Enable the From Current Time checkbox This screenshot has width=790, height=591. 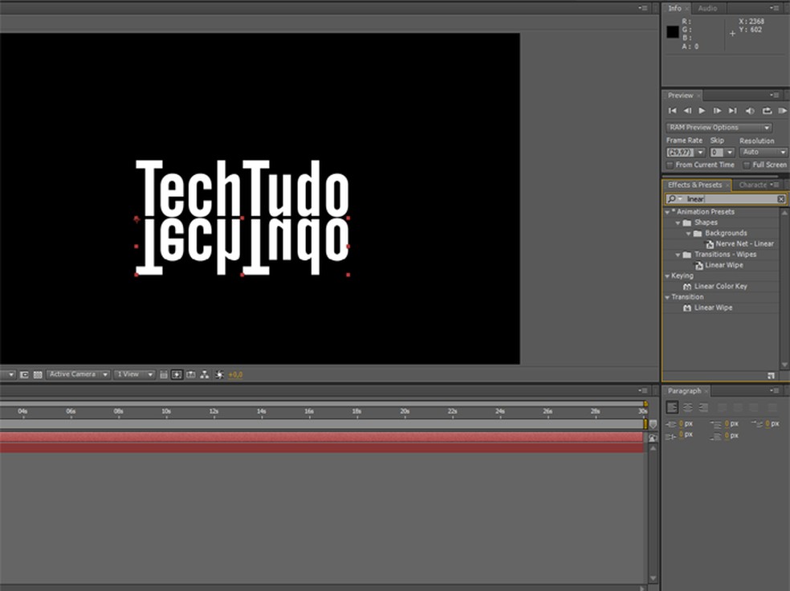click(670, 165)
